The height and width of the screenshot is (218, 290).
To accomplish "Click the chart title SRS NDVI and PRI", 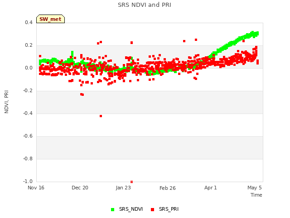I will (x=145, y=5).
